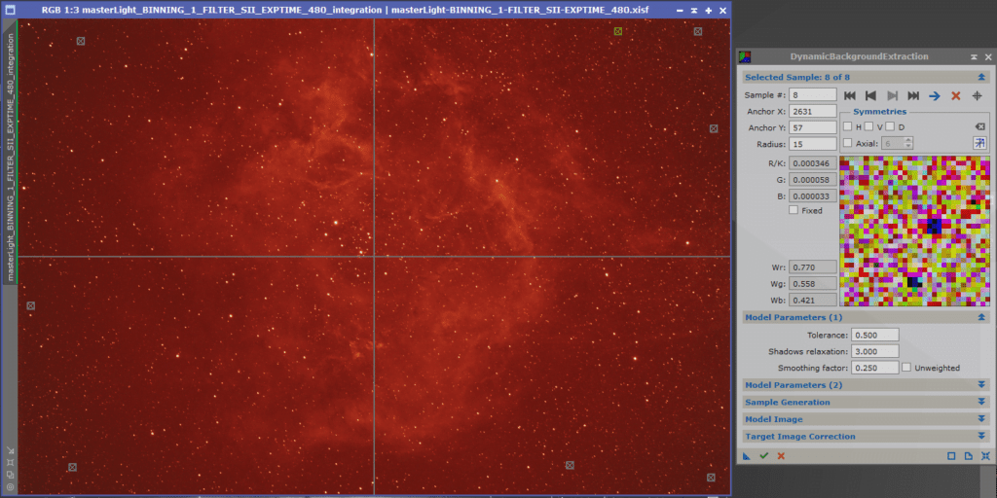This screenshot has width=997, height=498.
Task: Click the blue triangle New Instance icon
Action: pos(747,456)
